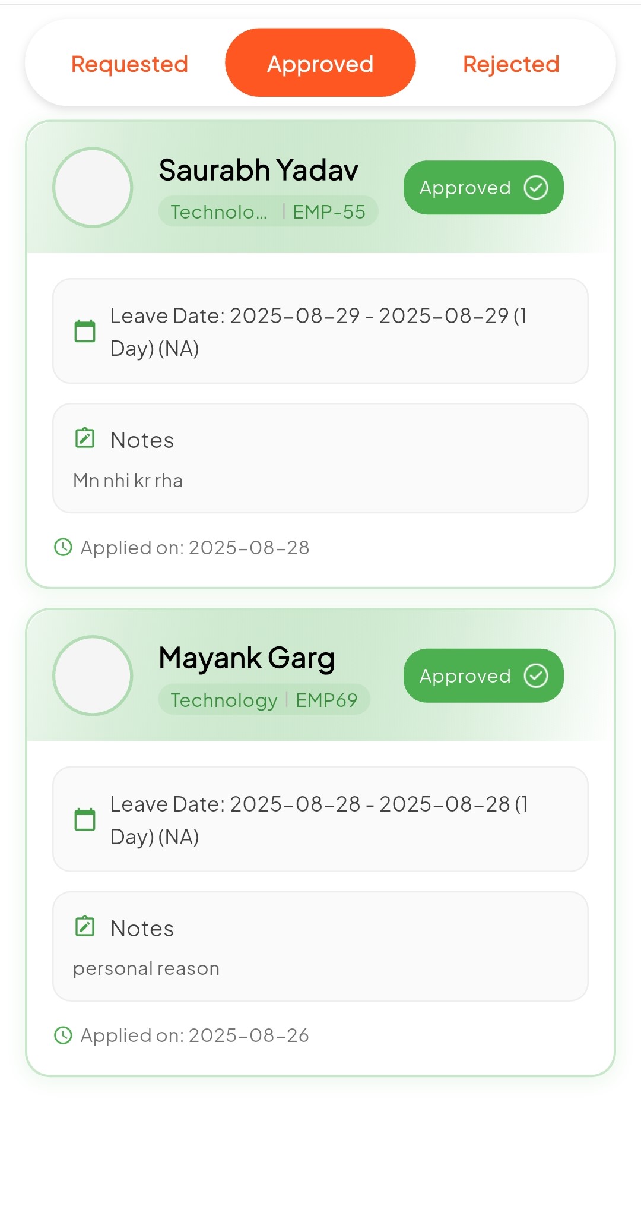641x1206 pixels.
Task: Click the "personal reason" note text
Action: tap(146, 968)
